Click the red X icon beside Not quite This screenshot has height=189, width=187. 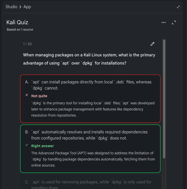(x=27, y=95)
